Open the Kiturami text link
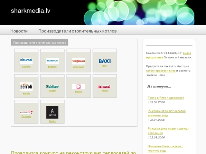Viewport: 206px width, 154px height. pos(26,67)
